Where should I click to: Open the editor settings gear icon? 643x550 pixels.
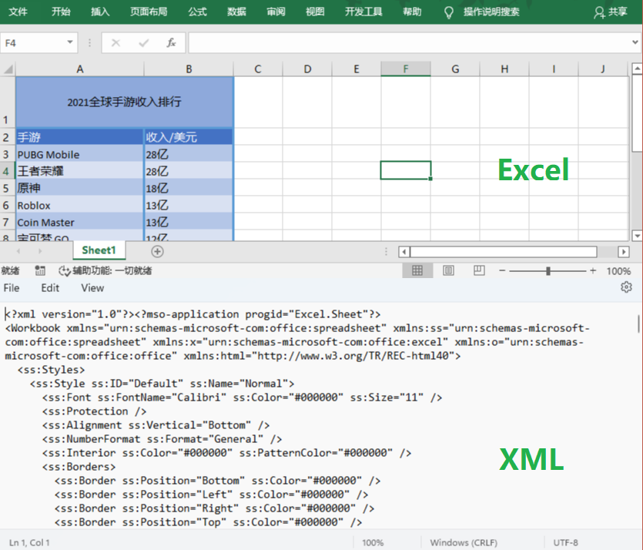[626, 287]
